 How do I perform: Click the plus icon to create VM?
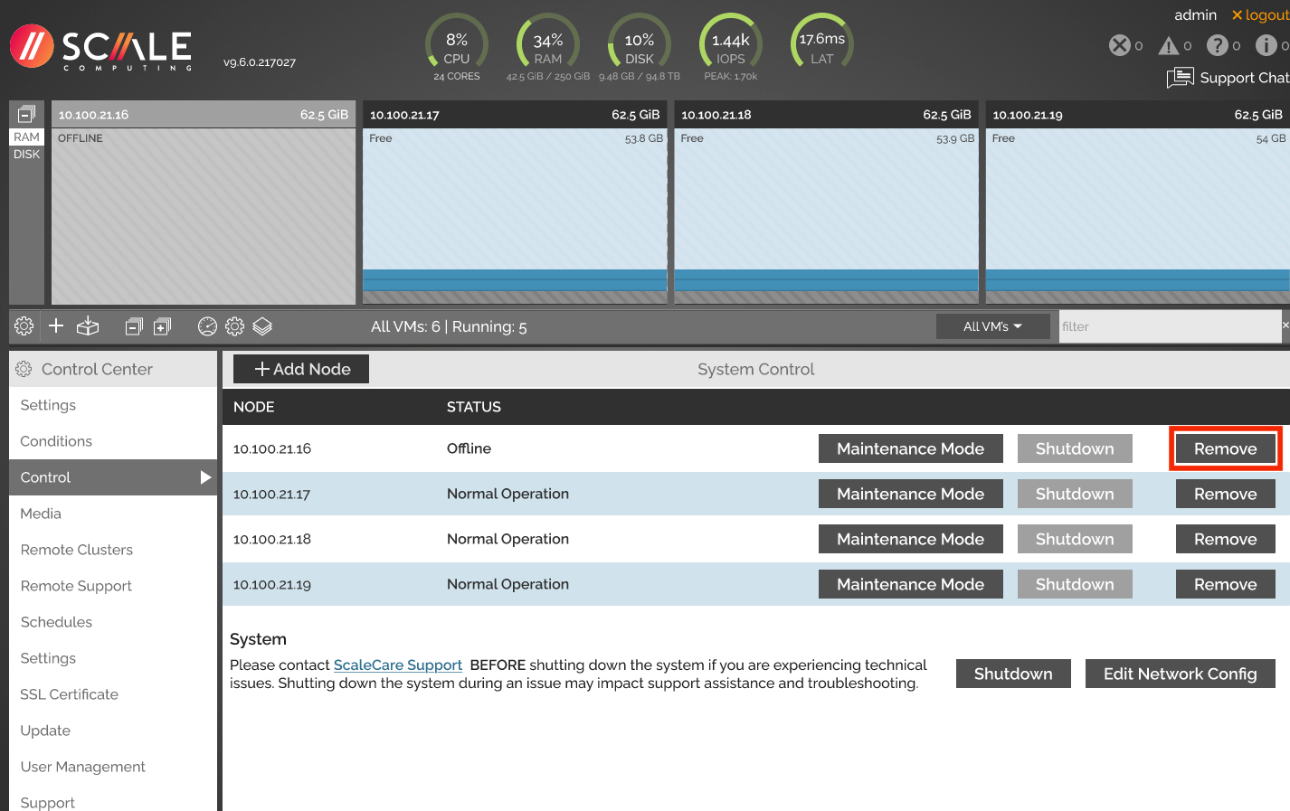pos(56,325)
